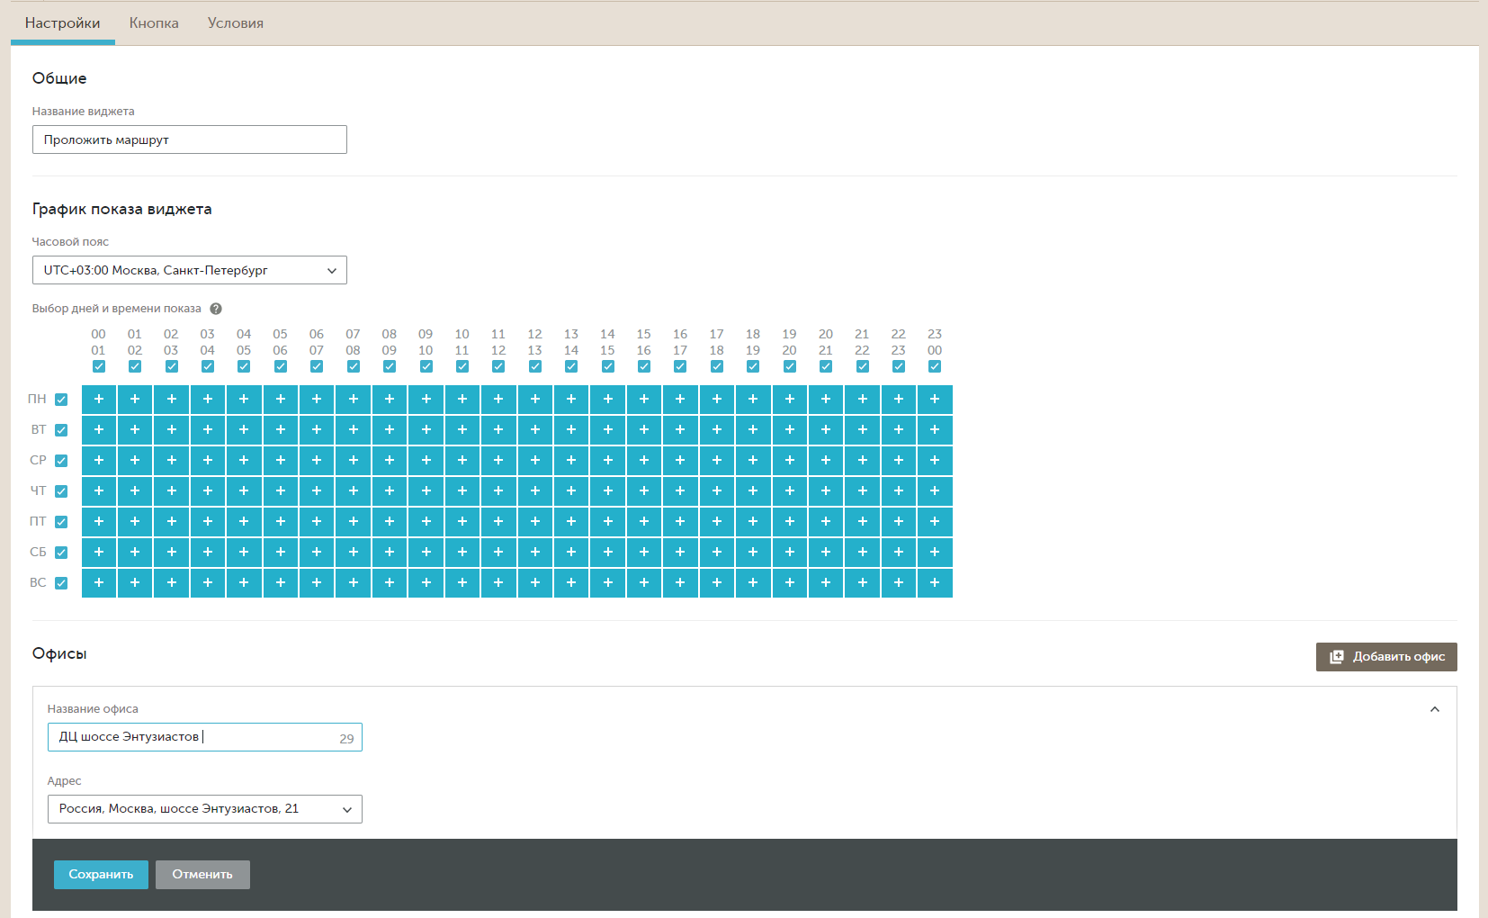The width and height of the screenshot is (1488, 918).
Task: Toggle Tuesday 16-17 schedule cell
Action: point(680,430)
